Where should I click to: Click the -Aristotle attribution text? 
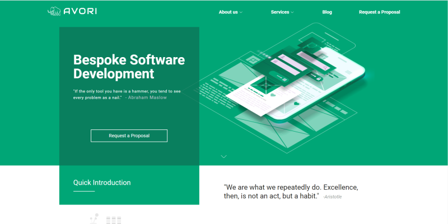(332, 197)
